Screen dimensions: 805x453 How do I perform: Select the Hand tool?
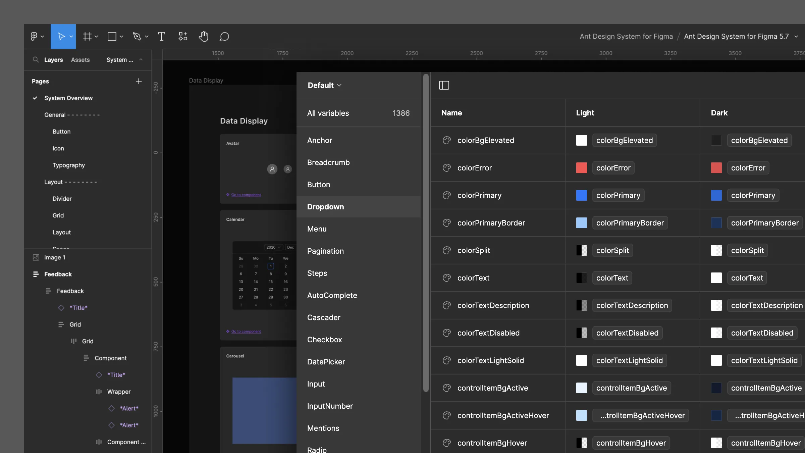pyautogui.click(x=204, y=36)
